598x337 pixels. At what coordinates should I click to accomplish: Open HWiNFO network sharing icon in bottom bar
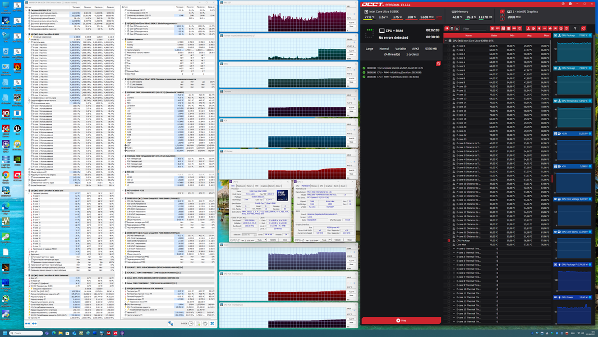pyautogui.click(x=171, y=324)
